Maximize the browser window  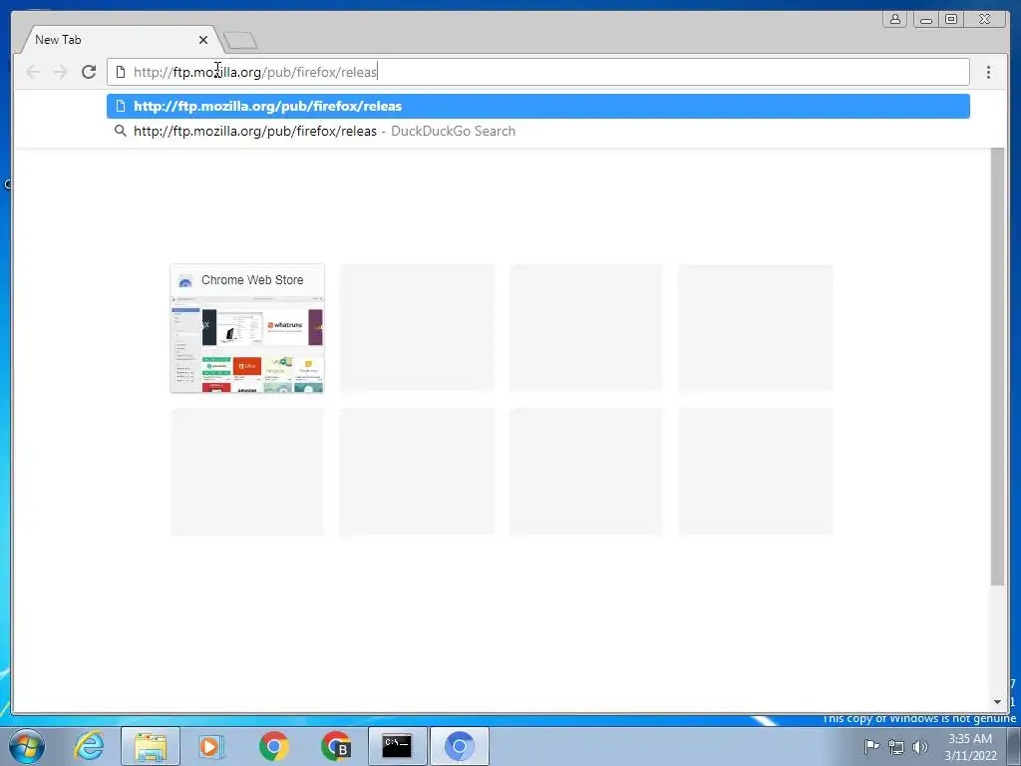951,19
